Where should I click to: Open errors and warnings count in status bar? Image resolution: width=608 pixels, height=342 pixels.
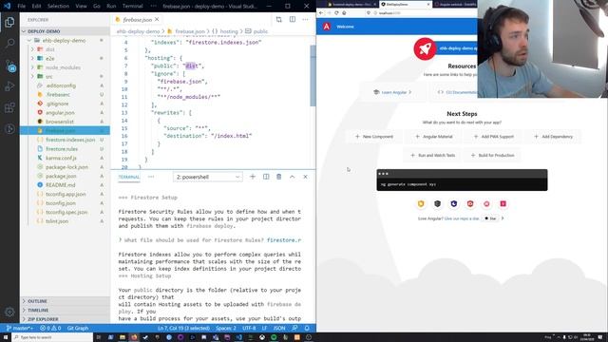coord(50,328)
